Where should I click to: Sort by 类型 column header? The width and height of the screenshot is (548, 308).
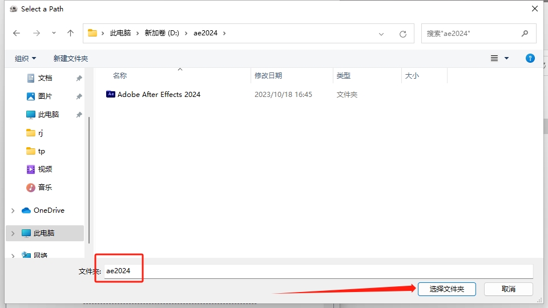point(343,75)
